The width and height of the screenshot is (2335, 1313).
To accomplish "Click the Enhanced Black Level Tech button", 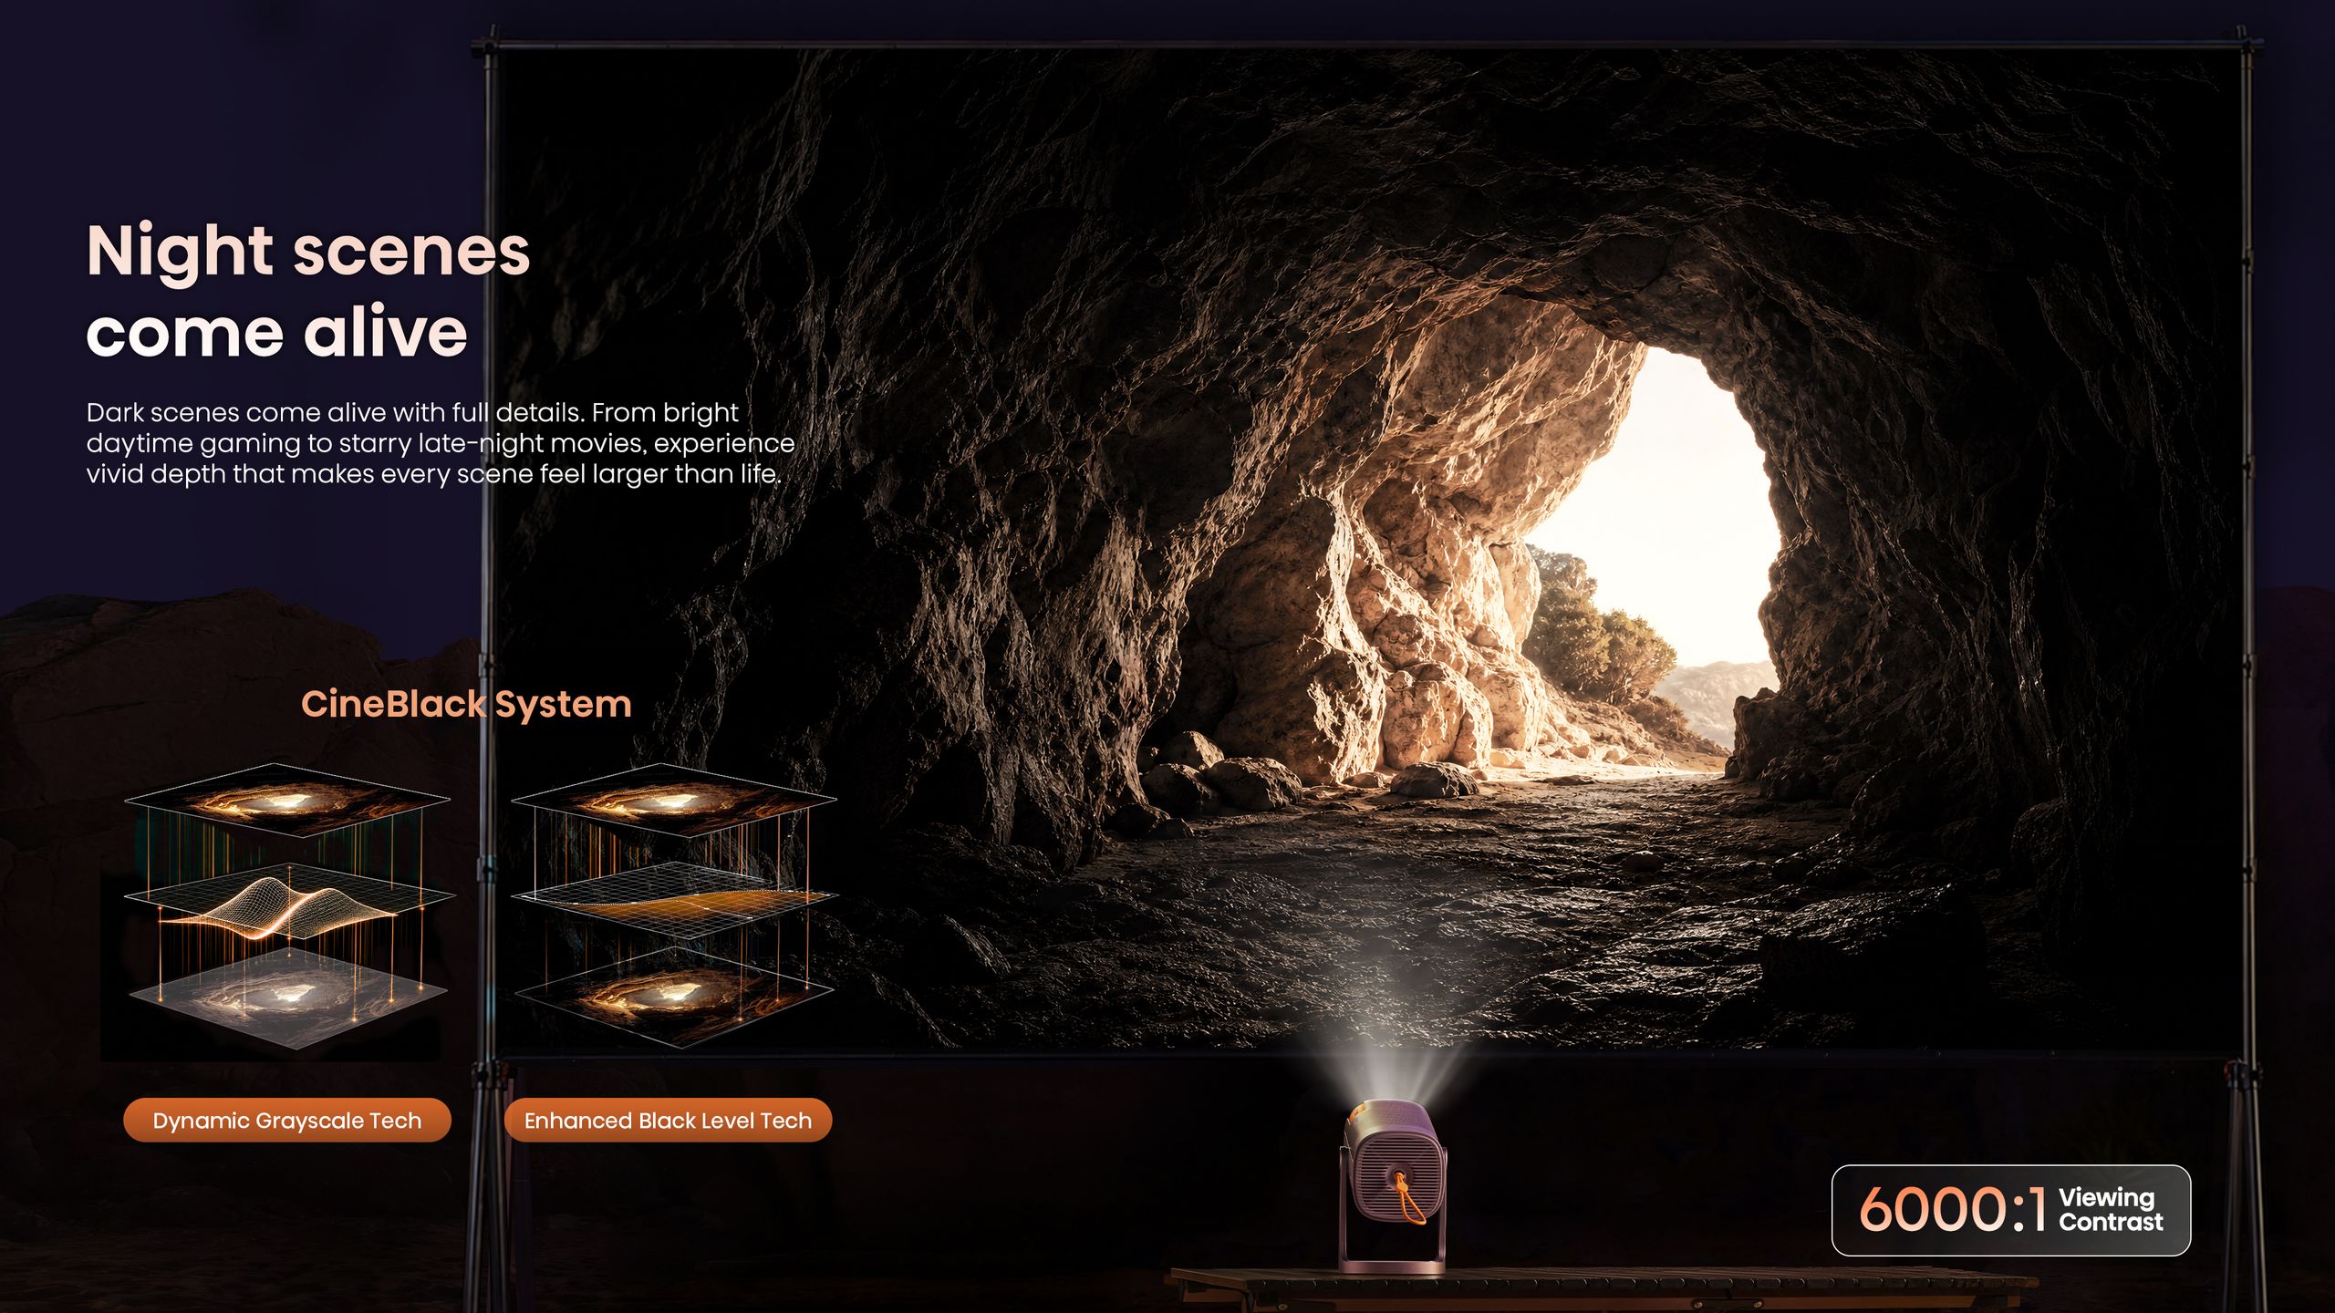I will point(668,1120).
